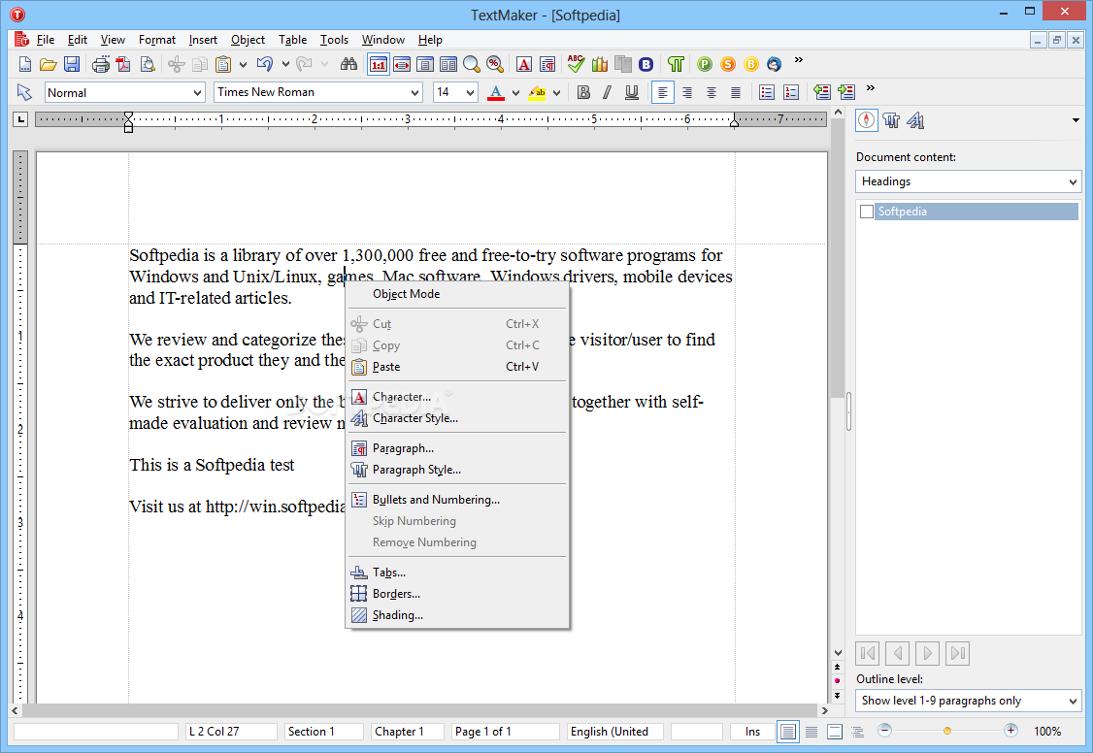Viewport: 1093px width, 753px height.
Task: Open the Format menu
Action: point(157,40)
